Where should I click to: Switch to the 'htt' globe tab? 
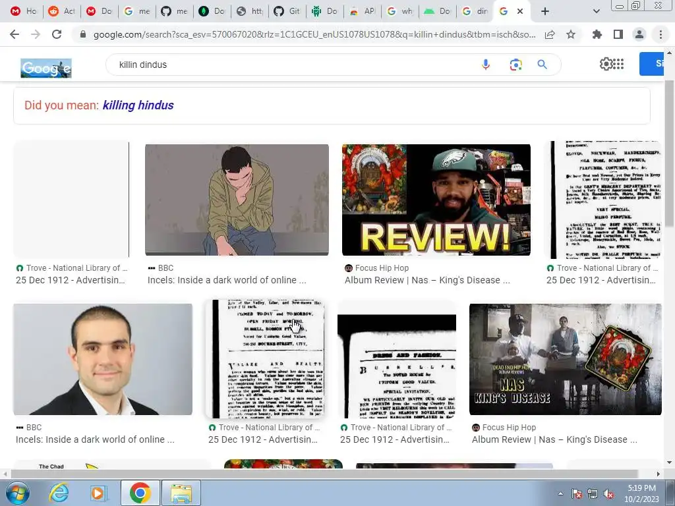tap(250, 11)
